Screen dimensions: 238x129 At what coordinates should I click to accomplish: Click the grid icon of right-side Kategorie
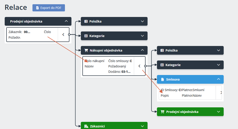tap(162, 65)
